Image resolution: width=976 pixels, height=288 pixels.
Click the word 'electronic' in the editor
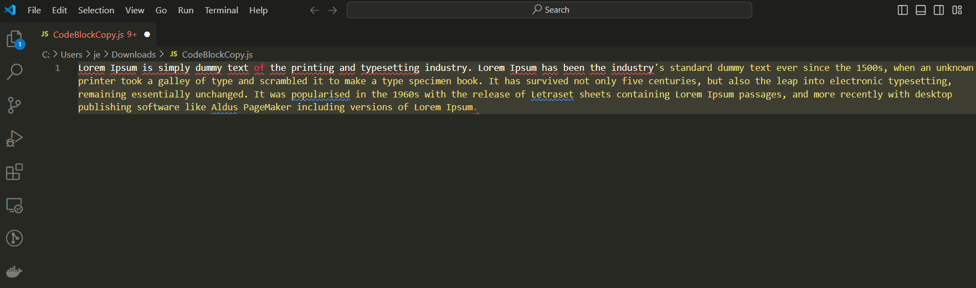click(856, 81)
